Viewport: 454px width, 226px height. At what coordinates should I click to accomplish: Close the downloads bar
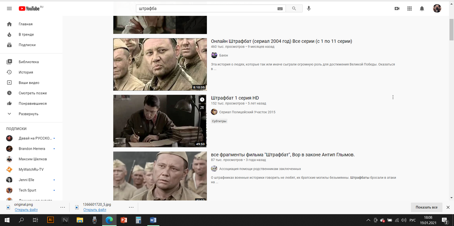pos(448,207)
